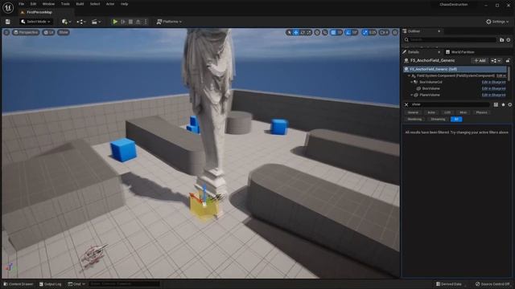The height and width of the screenshot is (289, 515).
Task: Open Outliner settings gear
Action: [x=509, y=39]
